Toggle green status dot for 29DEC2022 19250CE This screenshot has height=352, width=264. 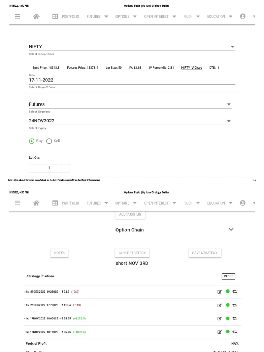click(228, 291)
